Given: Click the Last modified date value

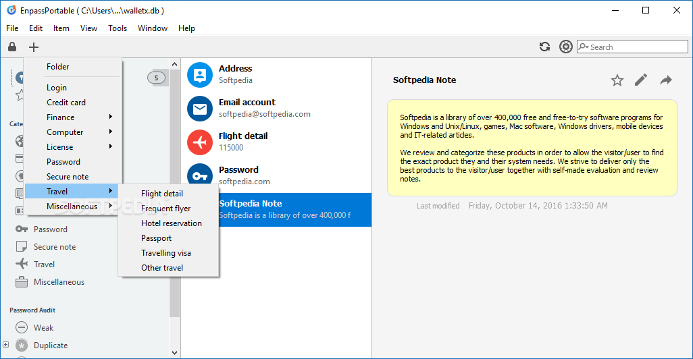Looking at the screenshot, I should (x=538, y=205).
